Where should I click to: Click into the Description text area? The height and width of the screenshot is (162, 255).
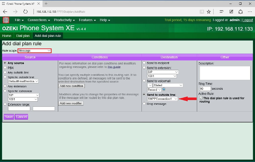225,73
